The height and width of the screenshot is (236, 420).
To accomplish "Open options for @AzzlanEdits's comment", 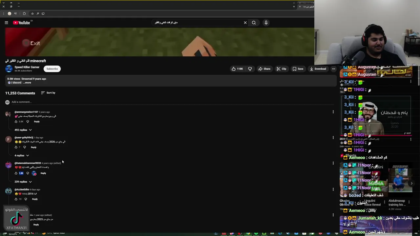I will [x=333, y=189].
